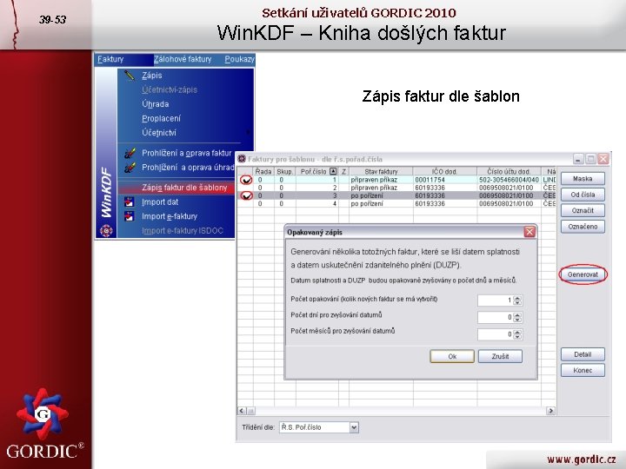Click the horizontal scrollbar left arrow
This screenshot has width=626, height=469.
point(242,410)
